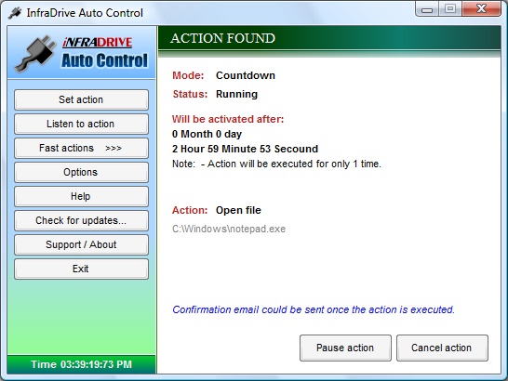Check for updates
This screenshot has width=508, height=381.
tap(81, 220)
